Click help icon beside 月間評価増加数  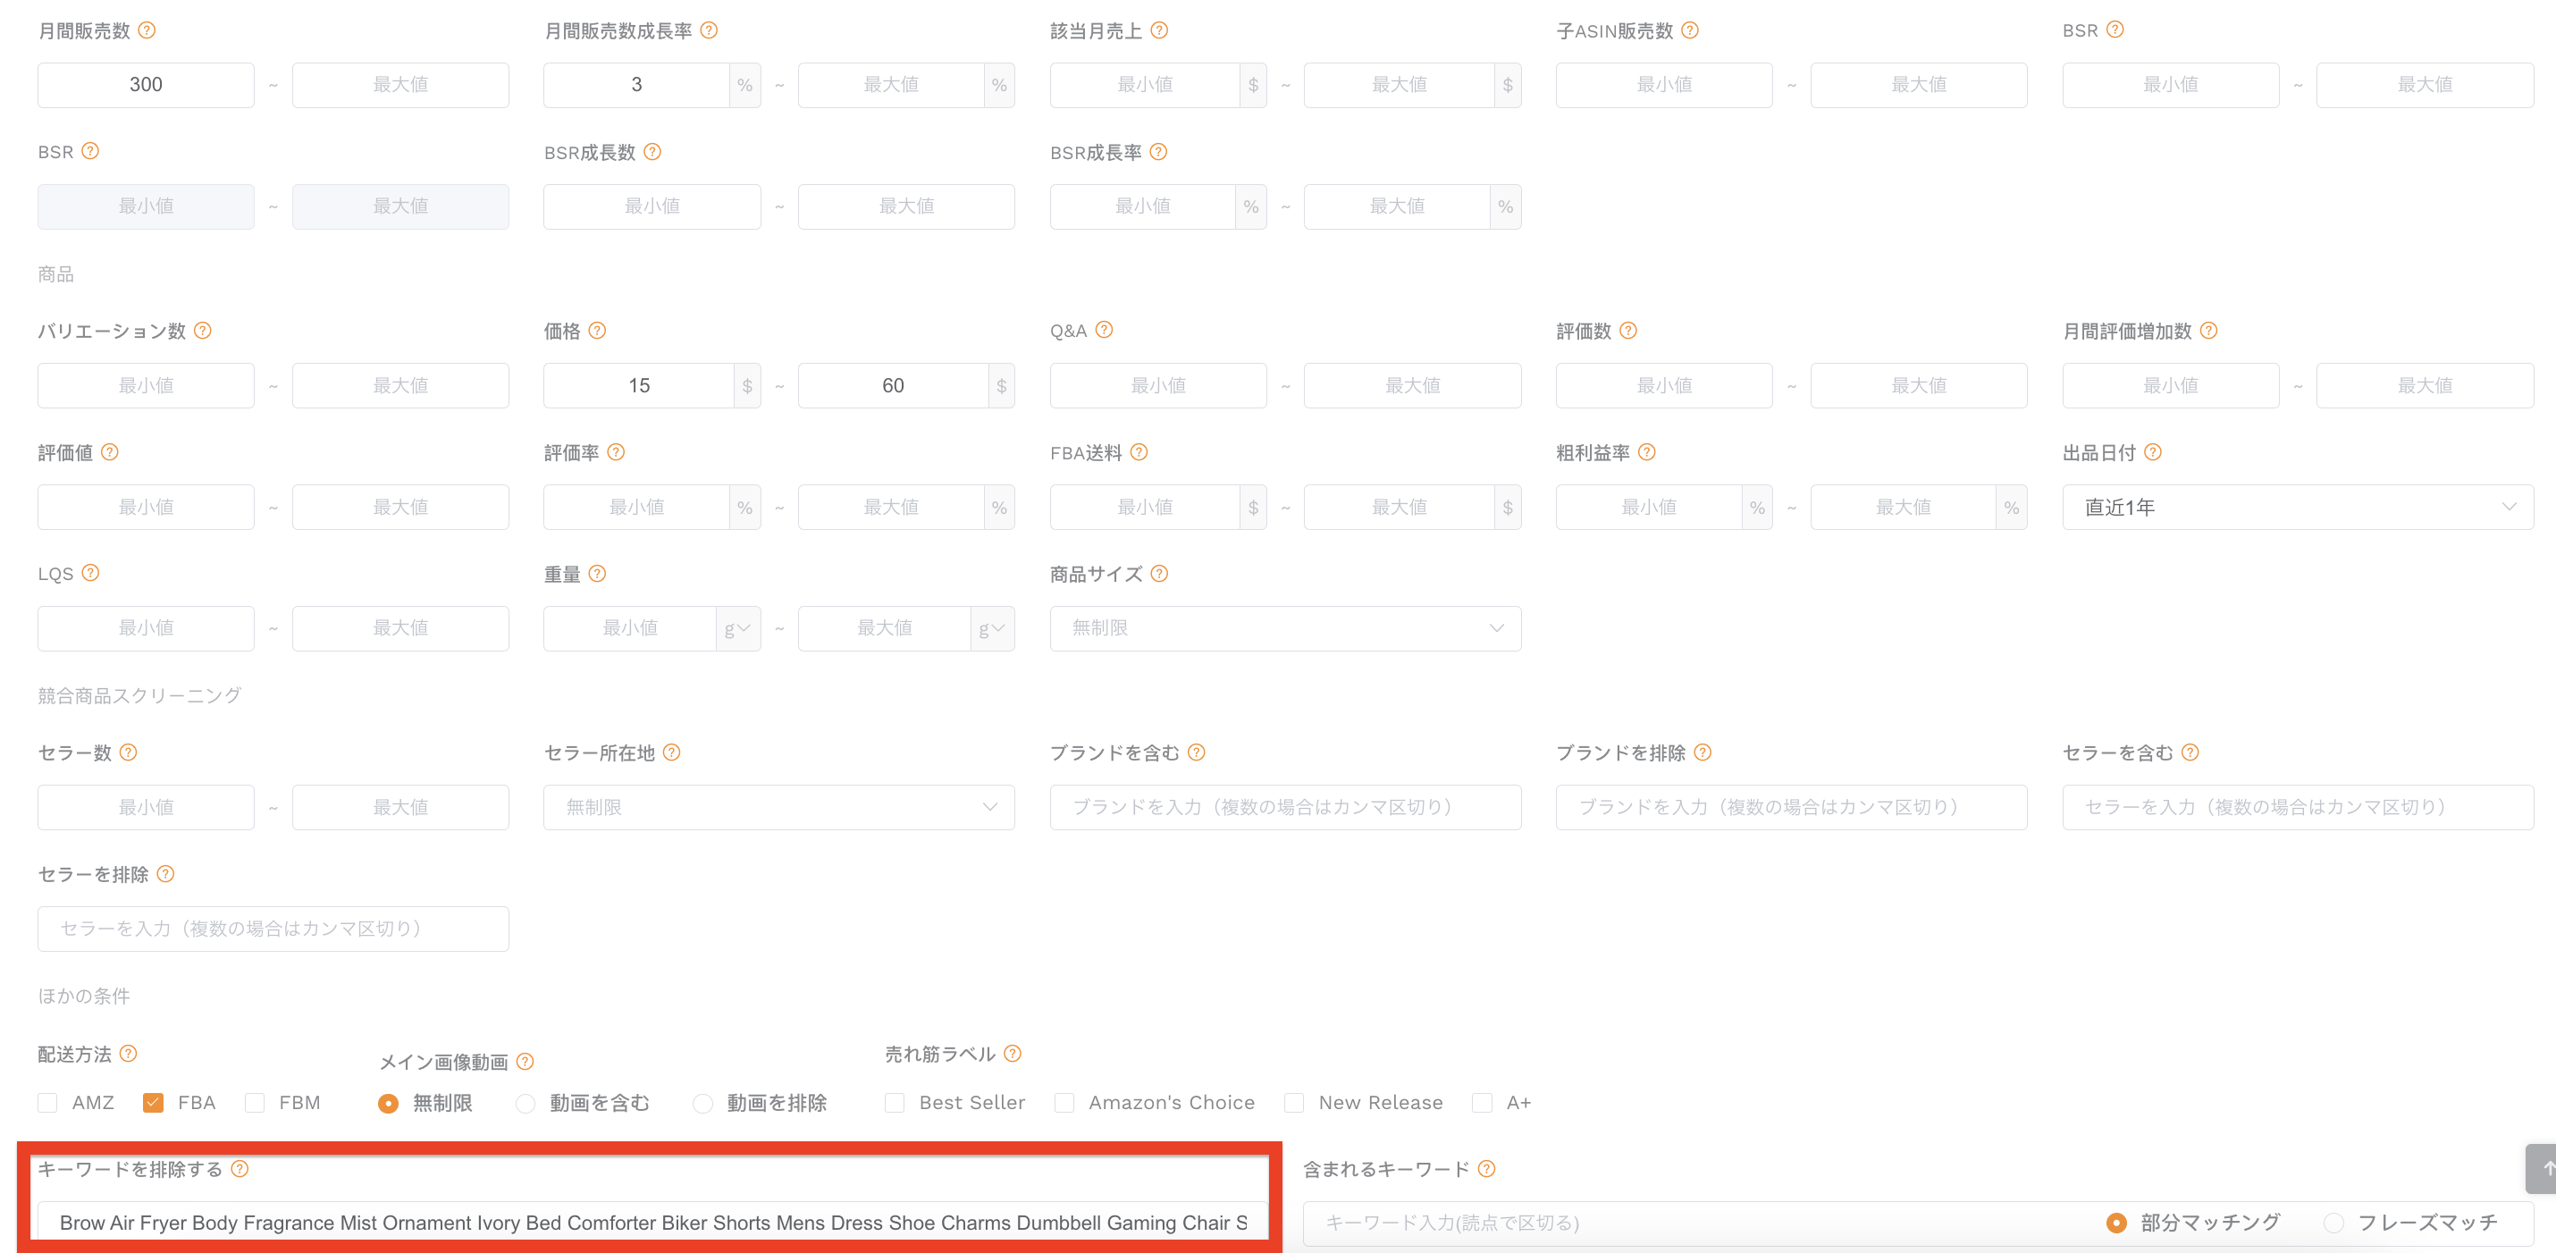pyautogui.click(x=2208, y=331)
